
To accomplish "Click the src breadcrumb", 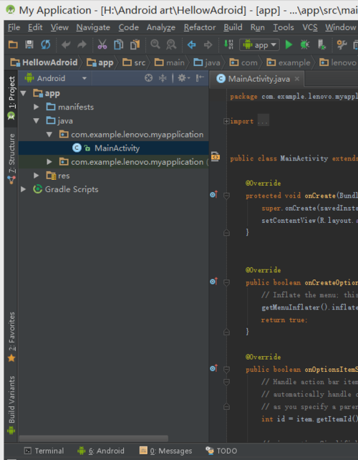I will (x=134, y=62).
